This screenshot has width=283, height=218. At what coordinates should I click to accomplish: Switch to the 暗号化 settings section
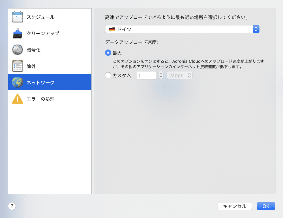coord(34,50)
